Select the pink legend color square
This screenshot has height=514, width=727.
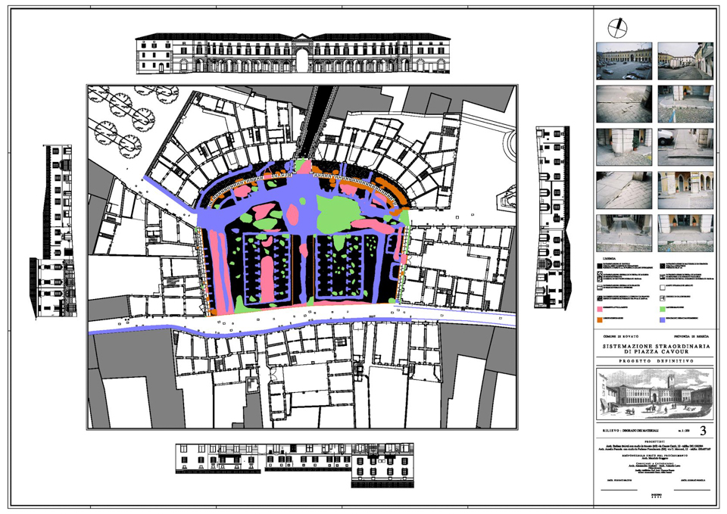(x=600, y=309)
